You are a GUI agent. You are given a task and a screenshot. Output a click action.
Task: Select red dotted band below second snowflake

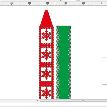(x=46, y=64)
